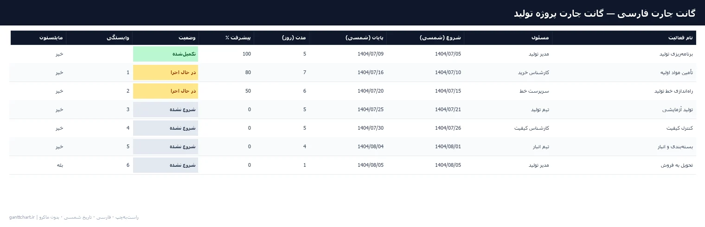Open the ganttchart.ir footer link

[22, 217]
